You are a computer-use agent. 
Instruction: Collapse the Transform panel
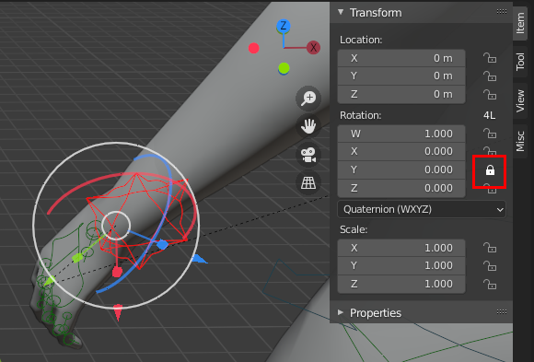point(341,12)
